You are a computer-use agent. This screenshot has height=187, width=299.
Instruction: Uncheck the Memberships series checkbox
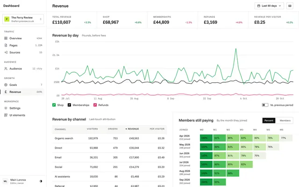(69, 105)
